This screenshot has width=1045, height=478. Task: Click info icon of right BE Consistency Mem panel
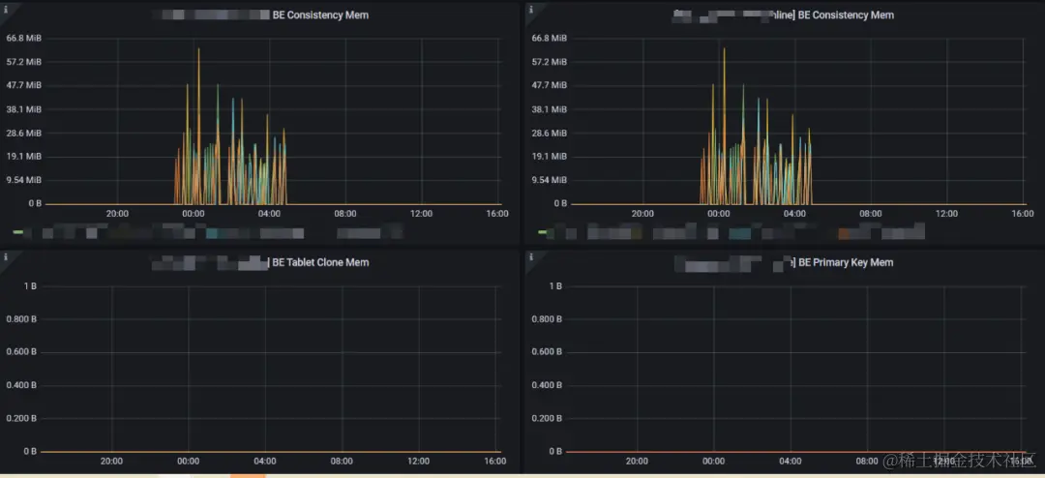pyautogui.click(x=532, y=10)
